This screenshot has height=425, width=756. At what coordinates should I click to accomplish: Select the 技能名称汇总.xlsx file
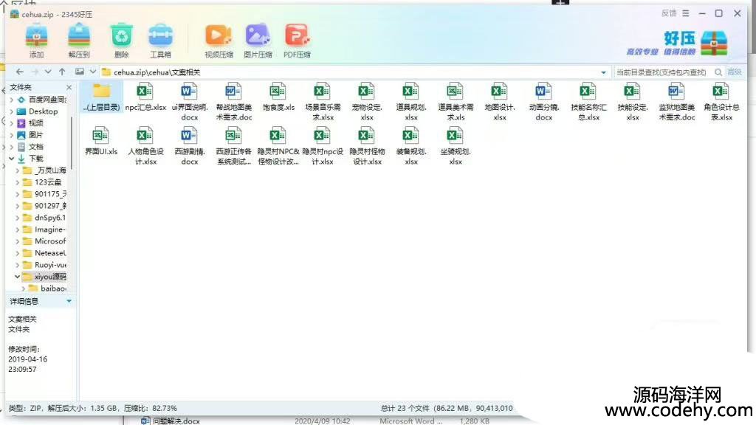(588, 102)
